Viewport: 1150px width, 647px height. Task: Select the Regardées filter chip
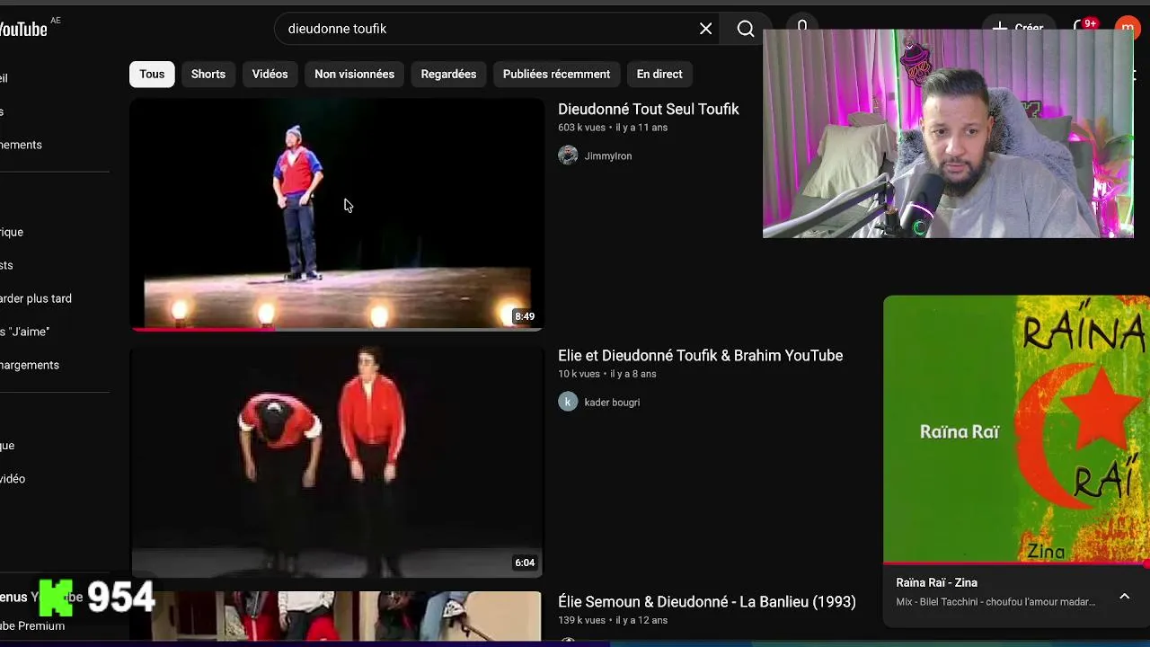pyautogui.click(x=448, y=74)
